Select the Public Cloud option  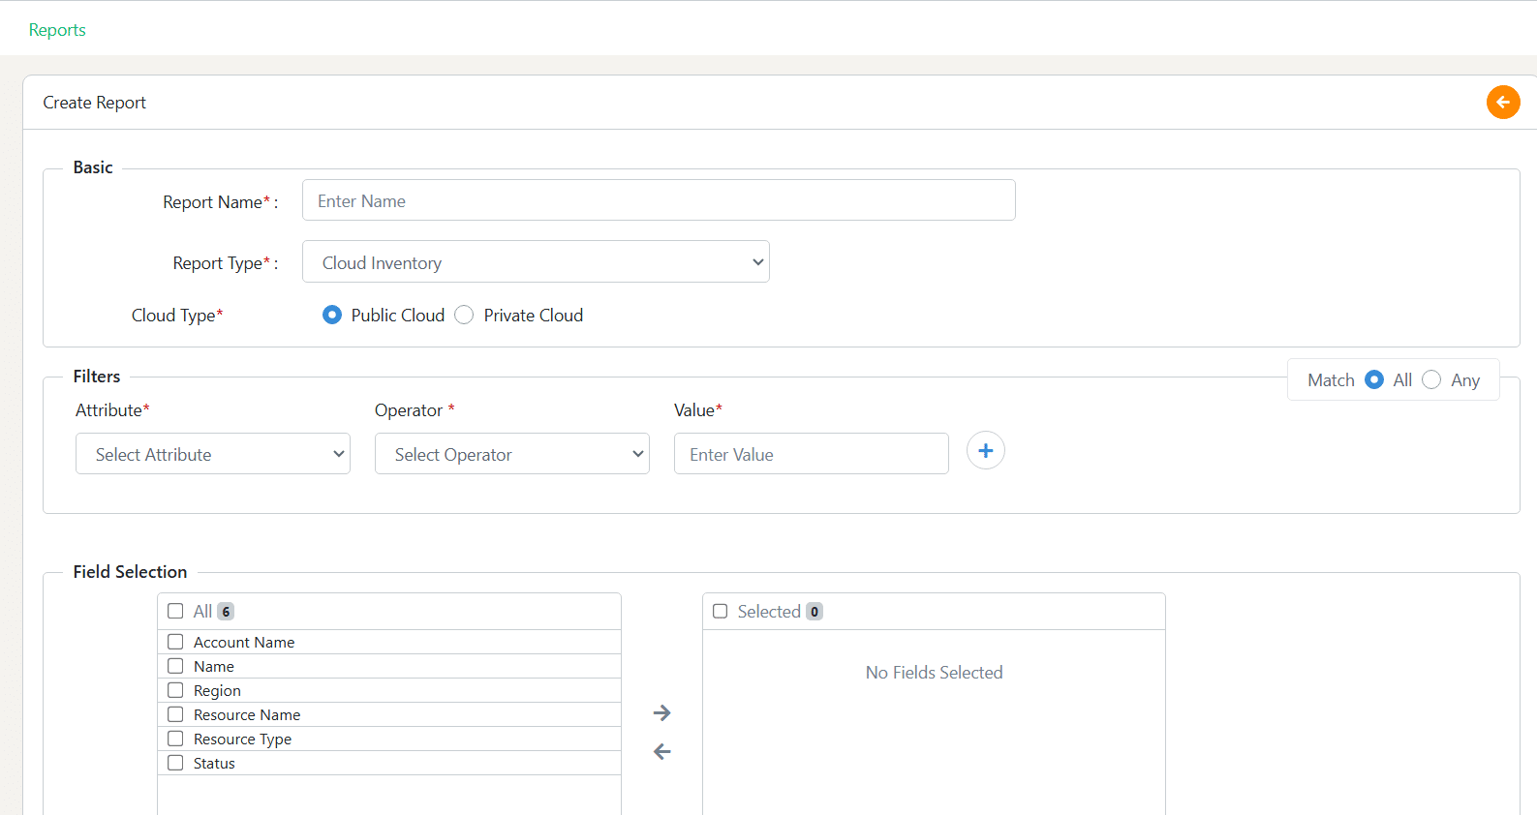pyautogui.click(x=332, y=316)
